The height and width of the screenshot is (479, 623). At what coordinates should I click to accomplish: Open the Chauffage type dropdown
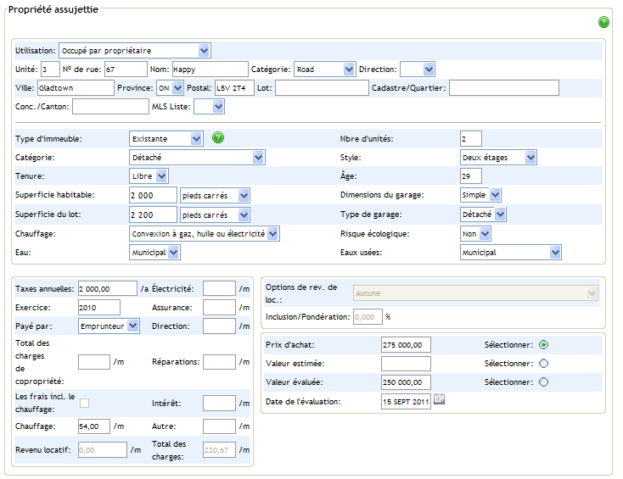[x=205, y=234]
